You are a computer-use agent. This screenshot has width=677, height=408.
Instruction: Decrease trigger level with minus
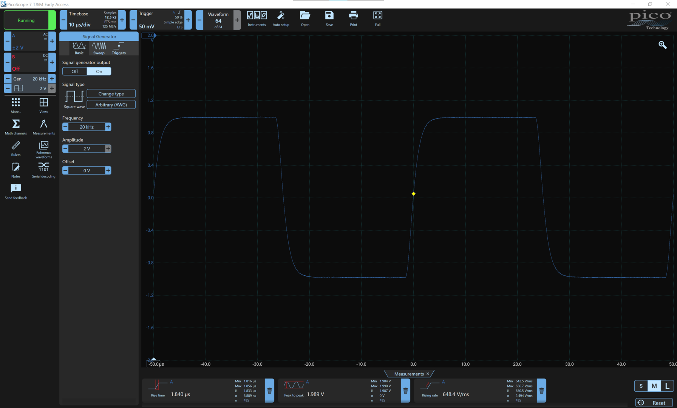(133, 20)
